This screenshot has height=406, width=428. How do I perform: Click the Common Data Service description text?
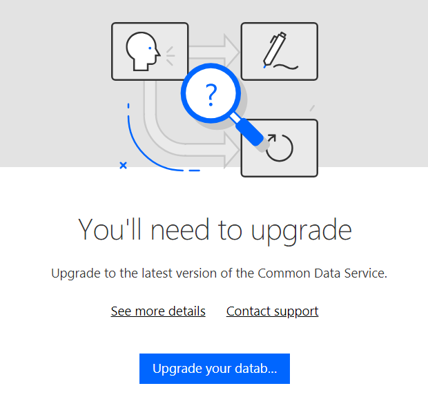(219, 273)
